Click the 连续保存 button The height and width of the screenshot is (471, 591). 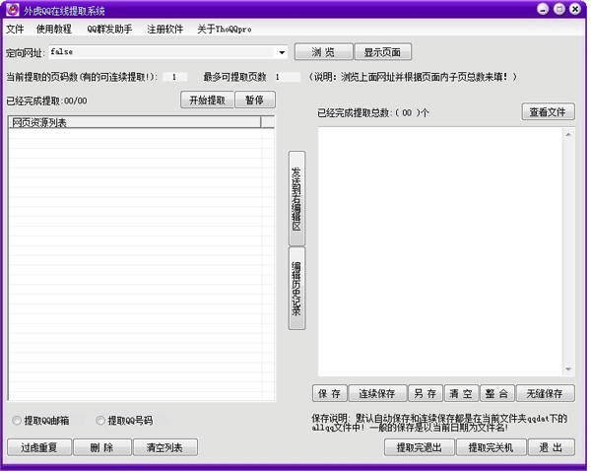(377, 394)
